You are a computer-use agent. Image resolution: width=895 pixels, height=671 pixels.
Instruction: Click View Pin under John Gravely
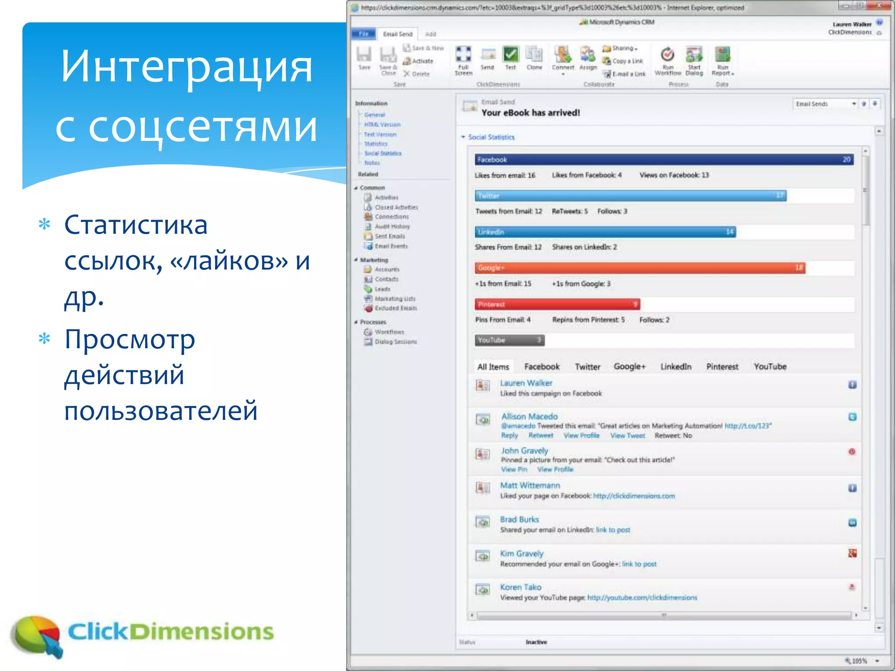514,470
